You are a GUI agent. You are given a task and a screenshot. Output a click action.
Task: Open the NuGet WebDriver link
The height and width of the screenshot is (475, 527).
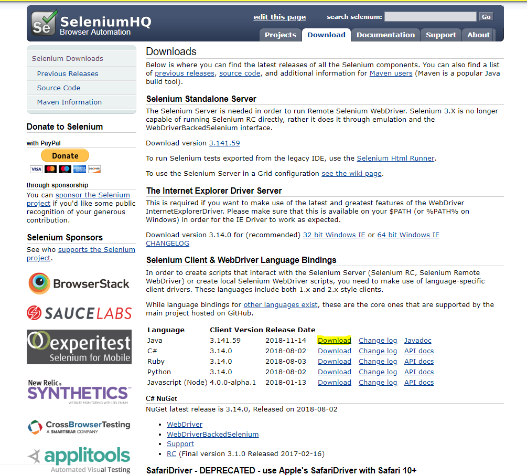(x=185, y=425)
